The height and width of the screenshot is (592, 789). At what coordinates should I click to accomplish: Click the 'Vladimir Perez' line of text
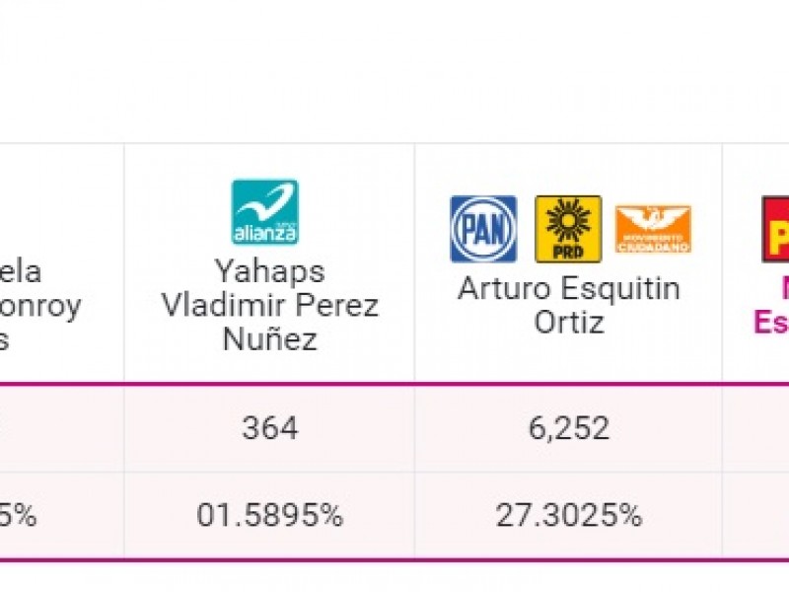[x=269, y=305]
